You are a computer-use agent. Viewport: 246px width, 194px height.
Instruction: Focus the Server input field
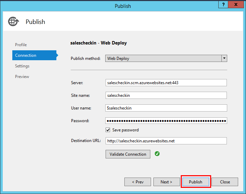(x=166, y=82)
